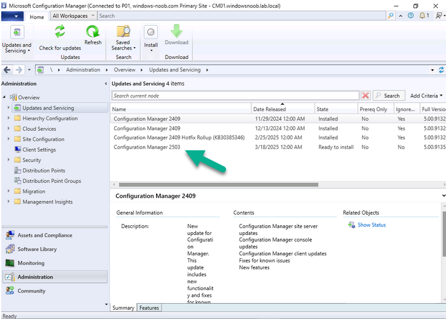Expand the Hierarchy Configuration folder
Image resolution: width=446 pixels, height=319 pixels.
pyautogui.click(x=9, y=118)
